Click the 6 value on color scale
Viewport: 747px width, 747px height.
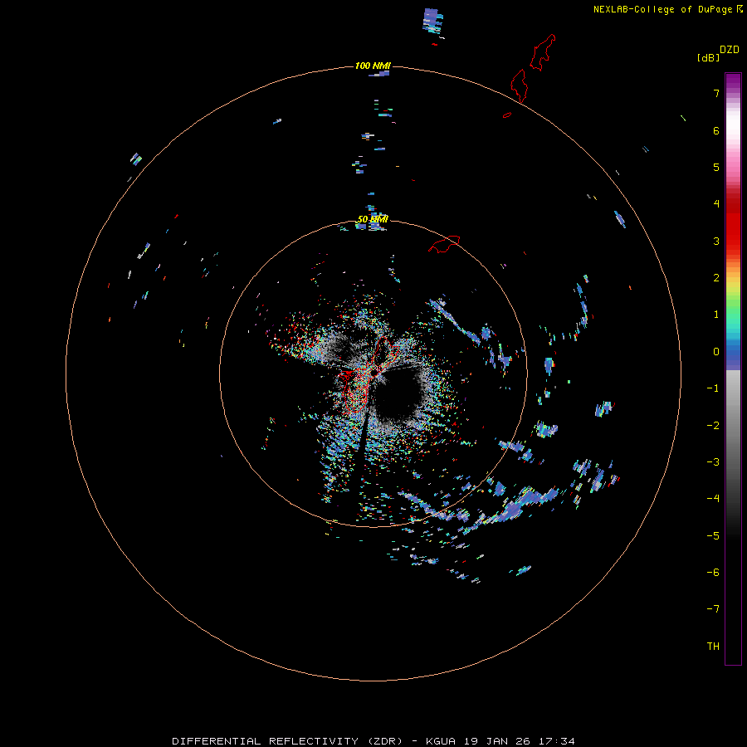(x=716, y=130)
